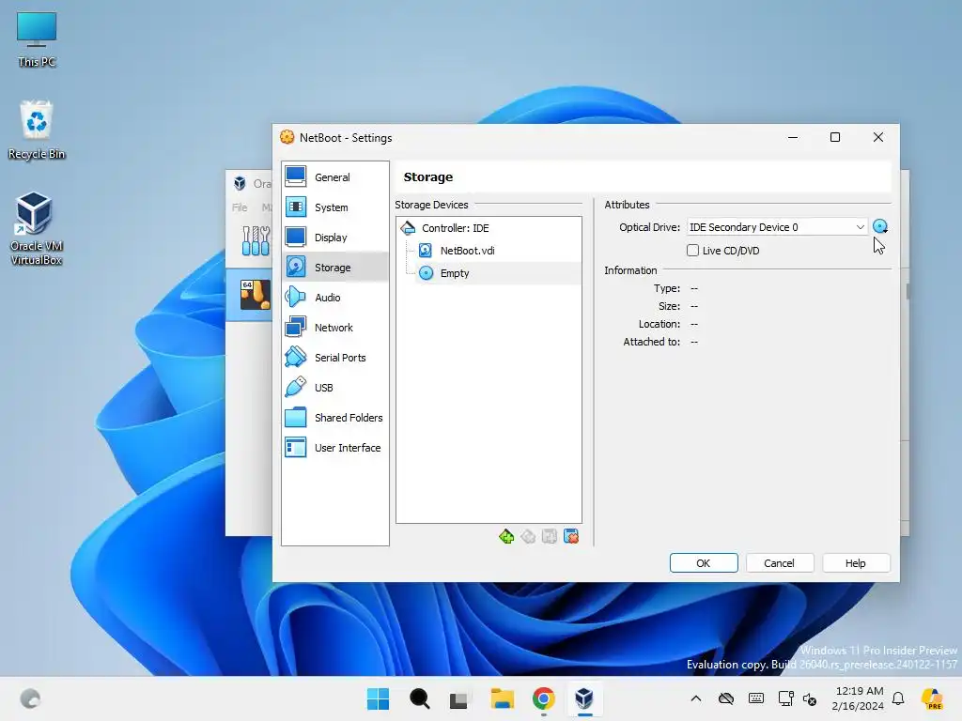Click the remove attachment icon below storage tree
This screenshot has height=721, width=962.
point(571,536)
